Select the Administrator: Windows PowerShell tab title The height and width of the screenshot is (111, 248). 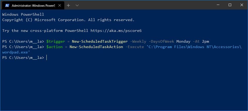(33, 5)
